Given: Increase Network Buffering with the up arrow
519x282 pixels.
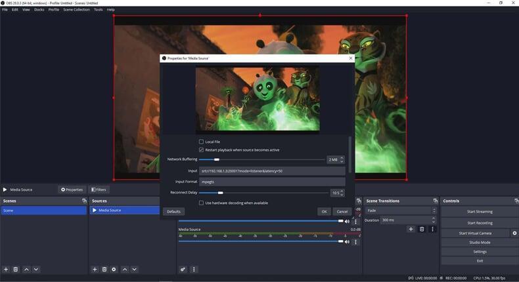Looking at the screenshot, I should pyautogui.click(x=342, y=158).
